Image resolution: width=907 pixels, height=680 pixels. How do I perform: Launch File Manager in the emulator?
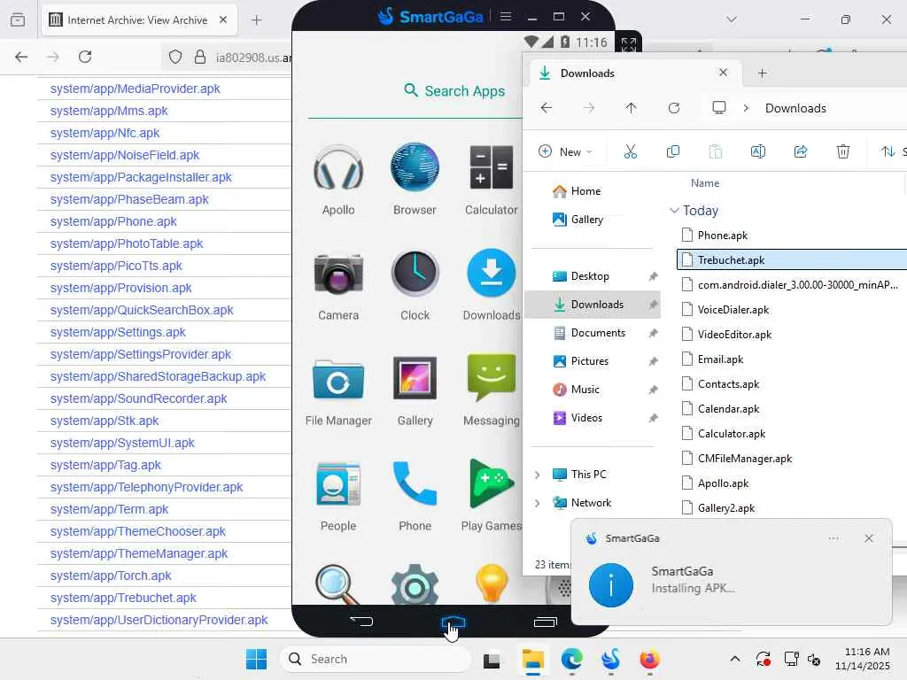point(338,379)
